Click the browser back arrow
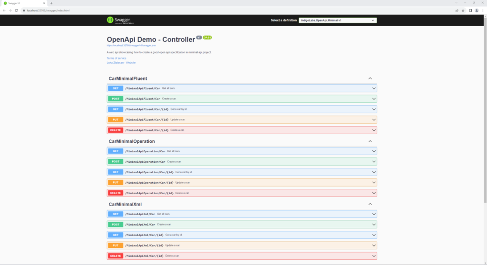Image resolution: width=487 pixels, height=265 pixels. (4, 10)
